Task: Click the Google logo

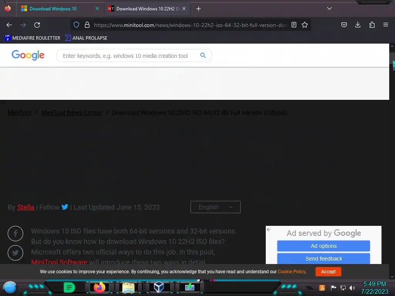Action: point(28,55)
